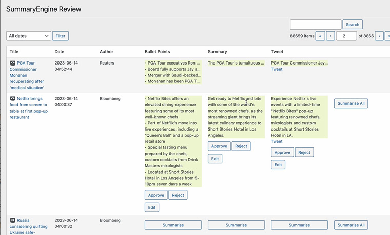
Task: Click Tweet link in PGA Tour row
Action: point(277,69)
